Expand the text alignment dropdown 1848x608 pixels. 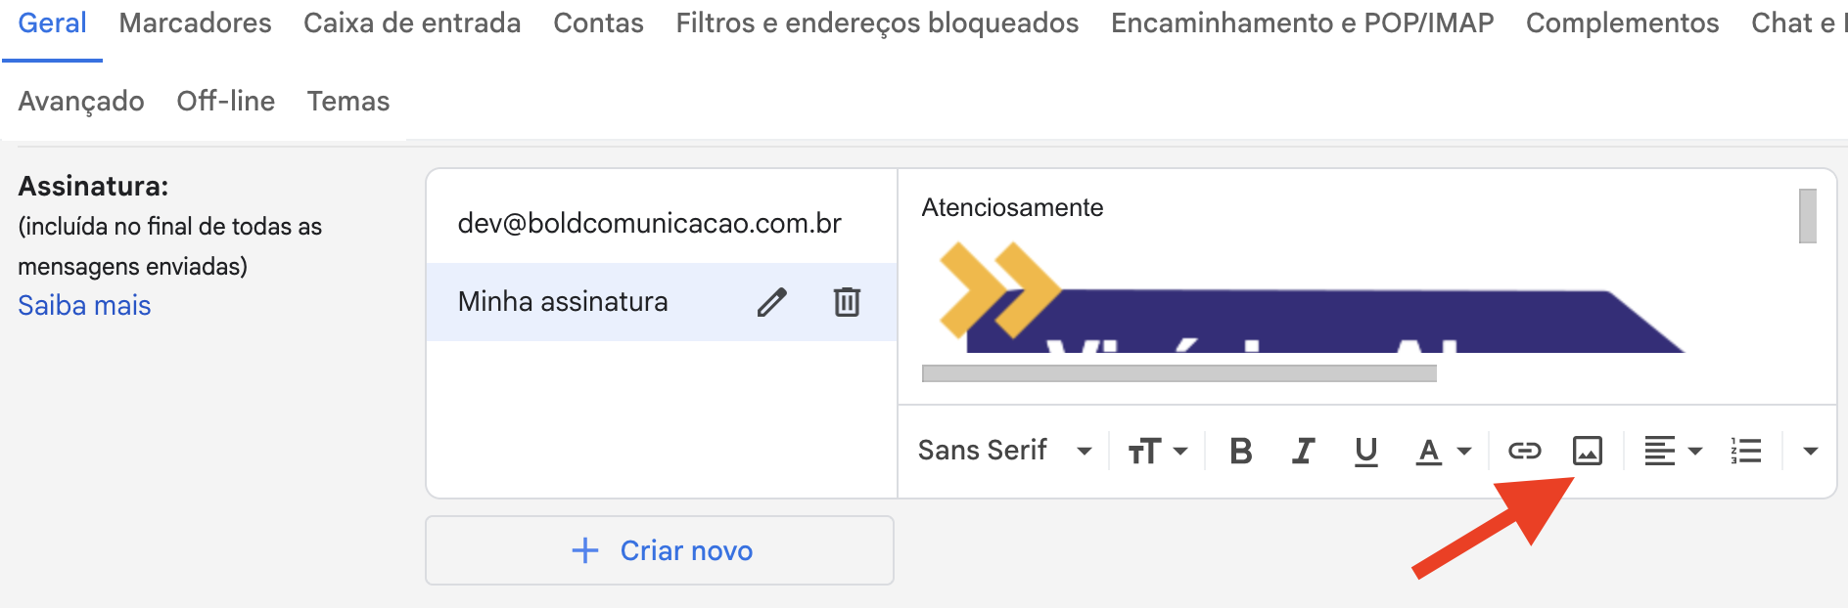(x=1673, y=451)
